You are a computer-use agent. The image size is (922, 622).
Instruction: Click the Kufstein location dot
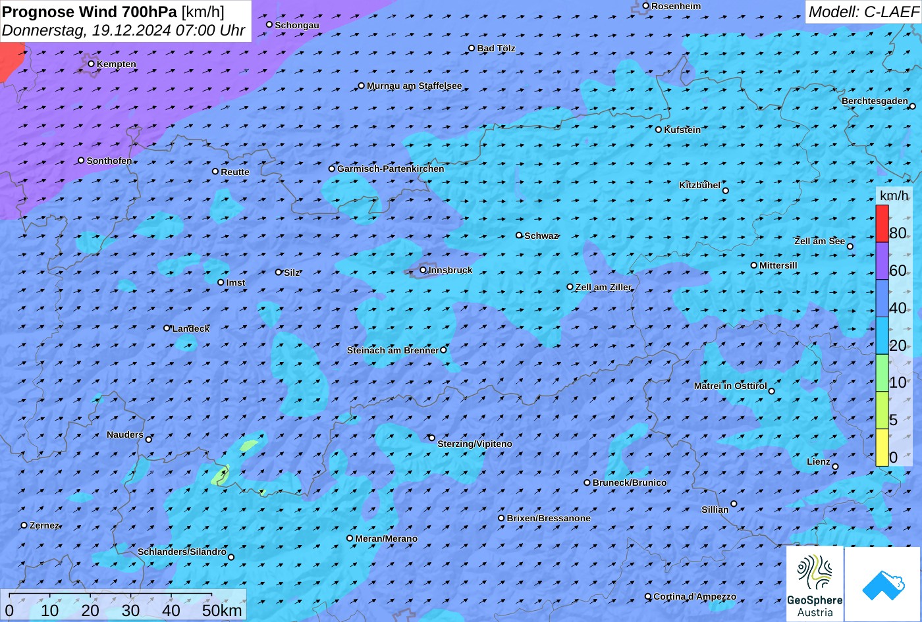click(x=659, y=130)
